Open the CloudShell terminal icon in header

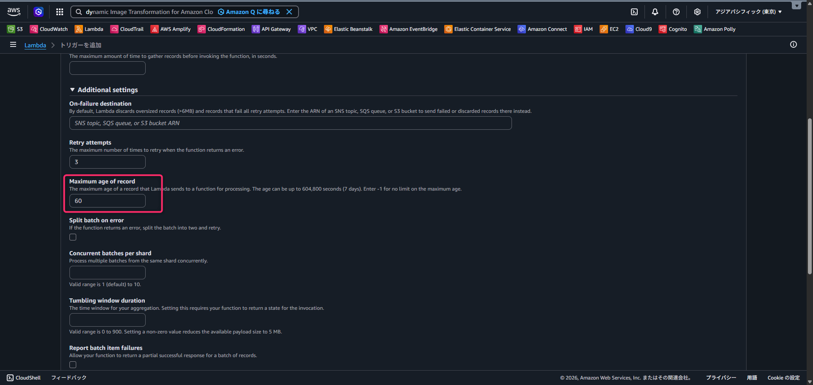click(x=634, y=12)
